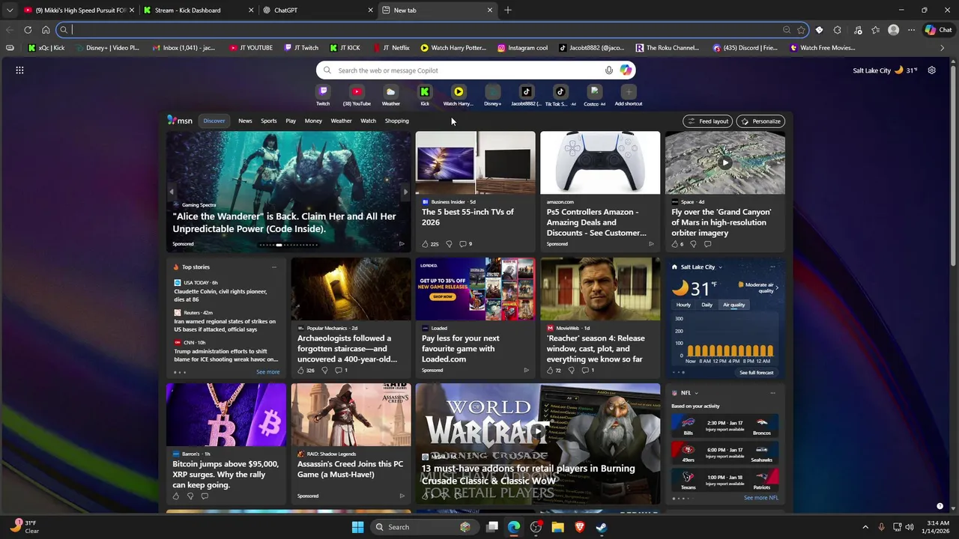The width and height of the screenshot is (959, 539).
Task: Select the Discover feed tab
Action: [214, 121]
